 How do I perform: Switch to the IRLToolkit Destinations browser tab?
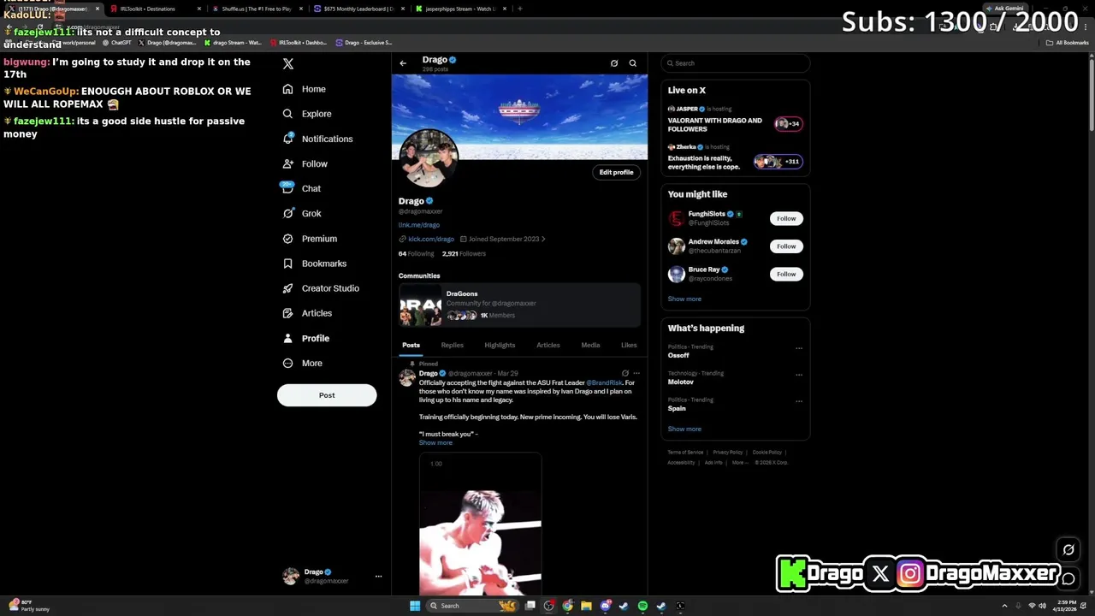click(154, 9)
